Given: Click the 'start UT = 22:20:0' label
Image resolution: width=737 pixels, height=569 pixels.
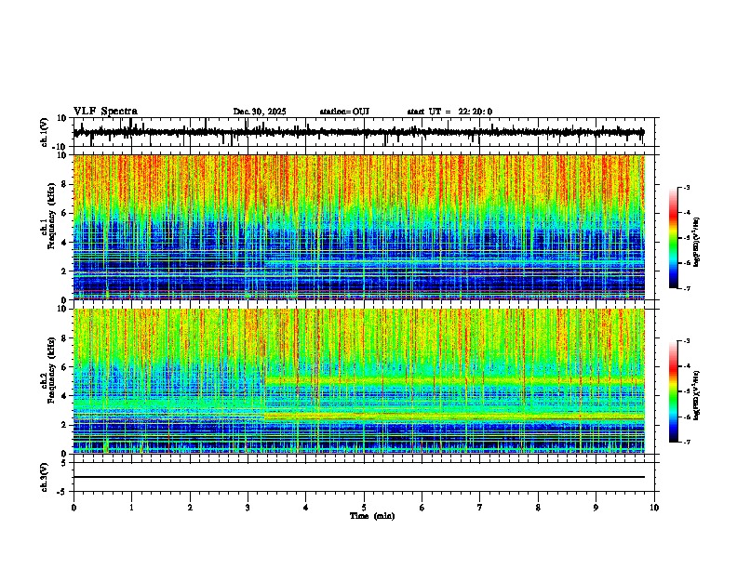Looking at the screenshot, I should click(x=449, y=112).
